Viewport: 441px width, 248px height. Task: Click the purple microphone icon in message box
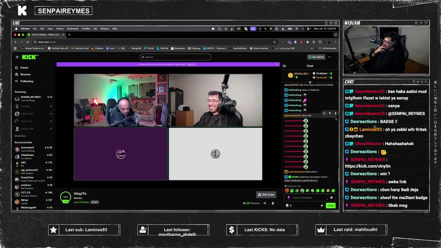click(289, 198)
